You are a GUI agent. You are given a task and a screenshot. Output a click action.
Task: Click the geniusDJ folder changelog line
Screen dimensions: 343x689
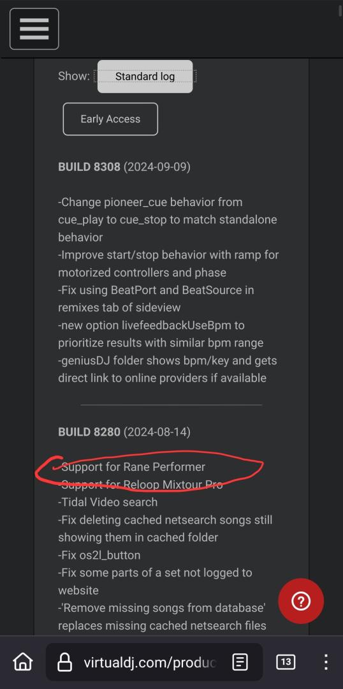[168, 369]
